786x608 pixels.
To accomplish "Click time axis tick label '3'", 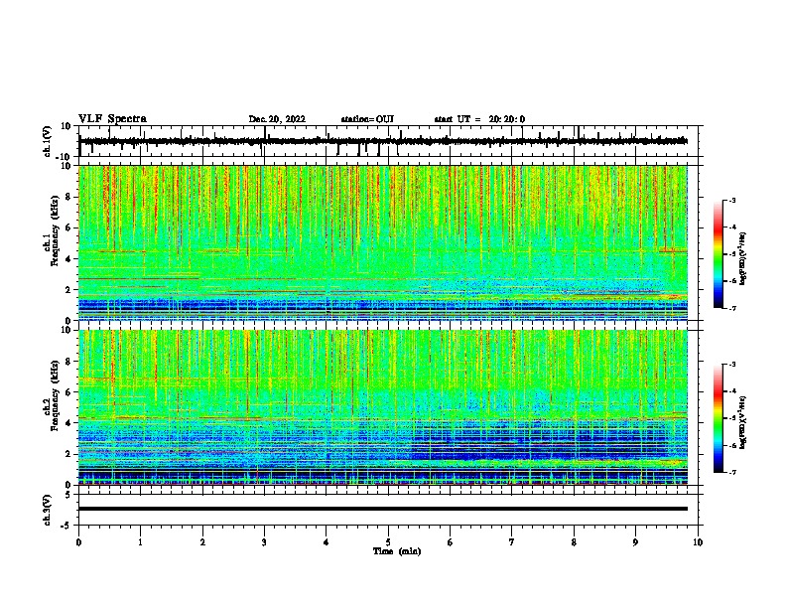I will coord(264,542).
